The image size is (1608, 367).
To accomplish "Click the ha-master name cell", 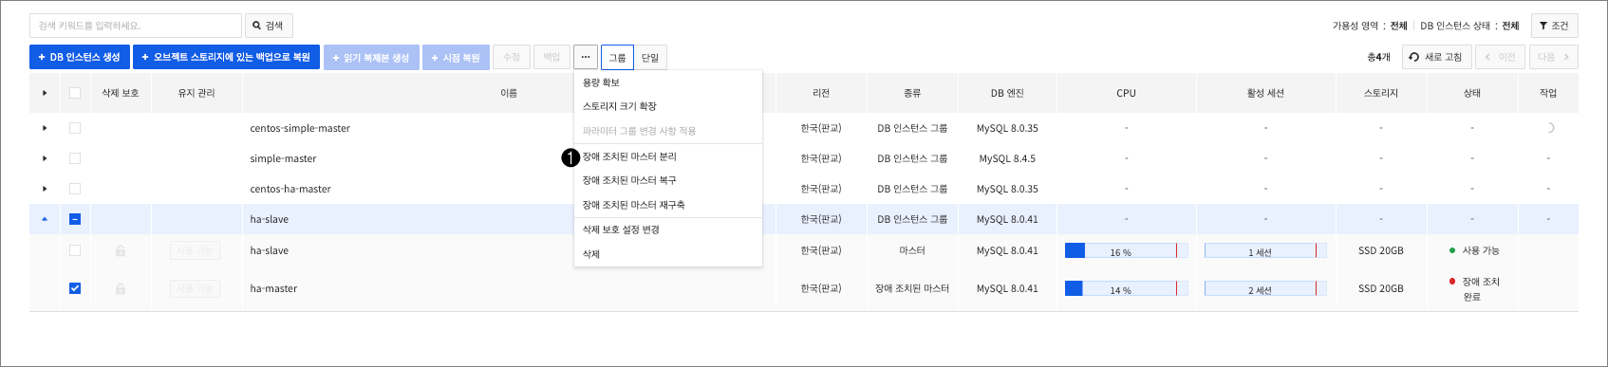I will [x=273, y=288].
